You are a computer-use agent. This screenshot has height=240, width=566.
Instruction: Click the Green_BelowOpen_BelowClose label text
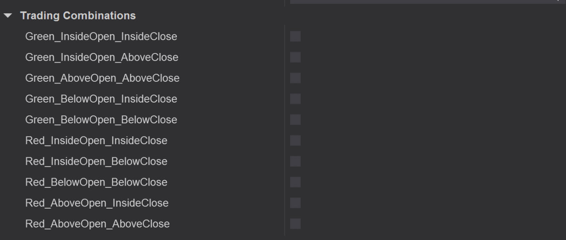point(101,120)
